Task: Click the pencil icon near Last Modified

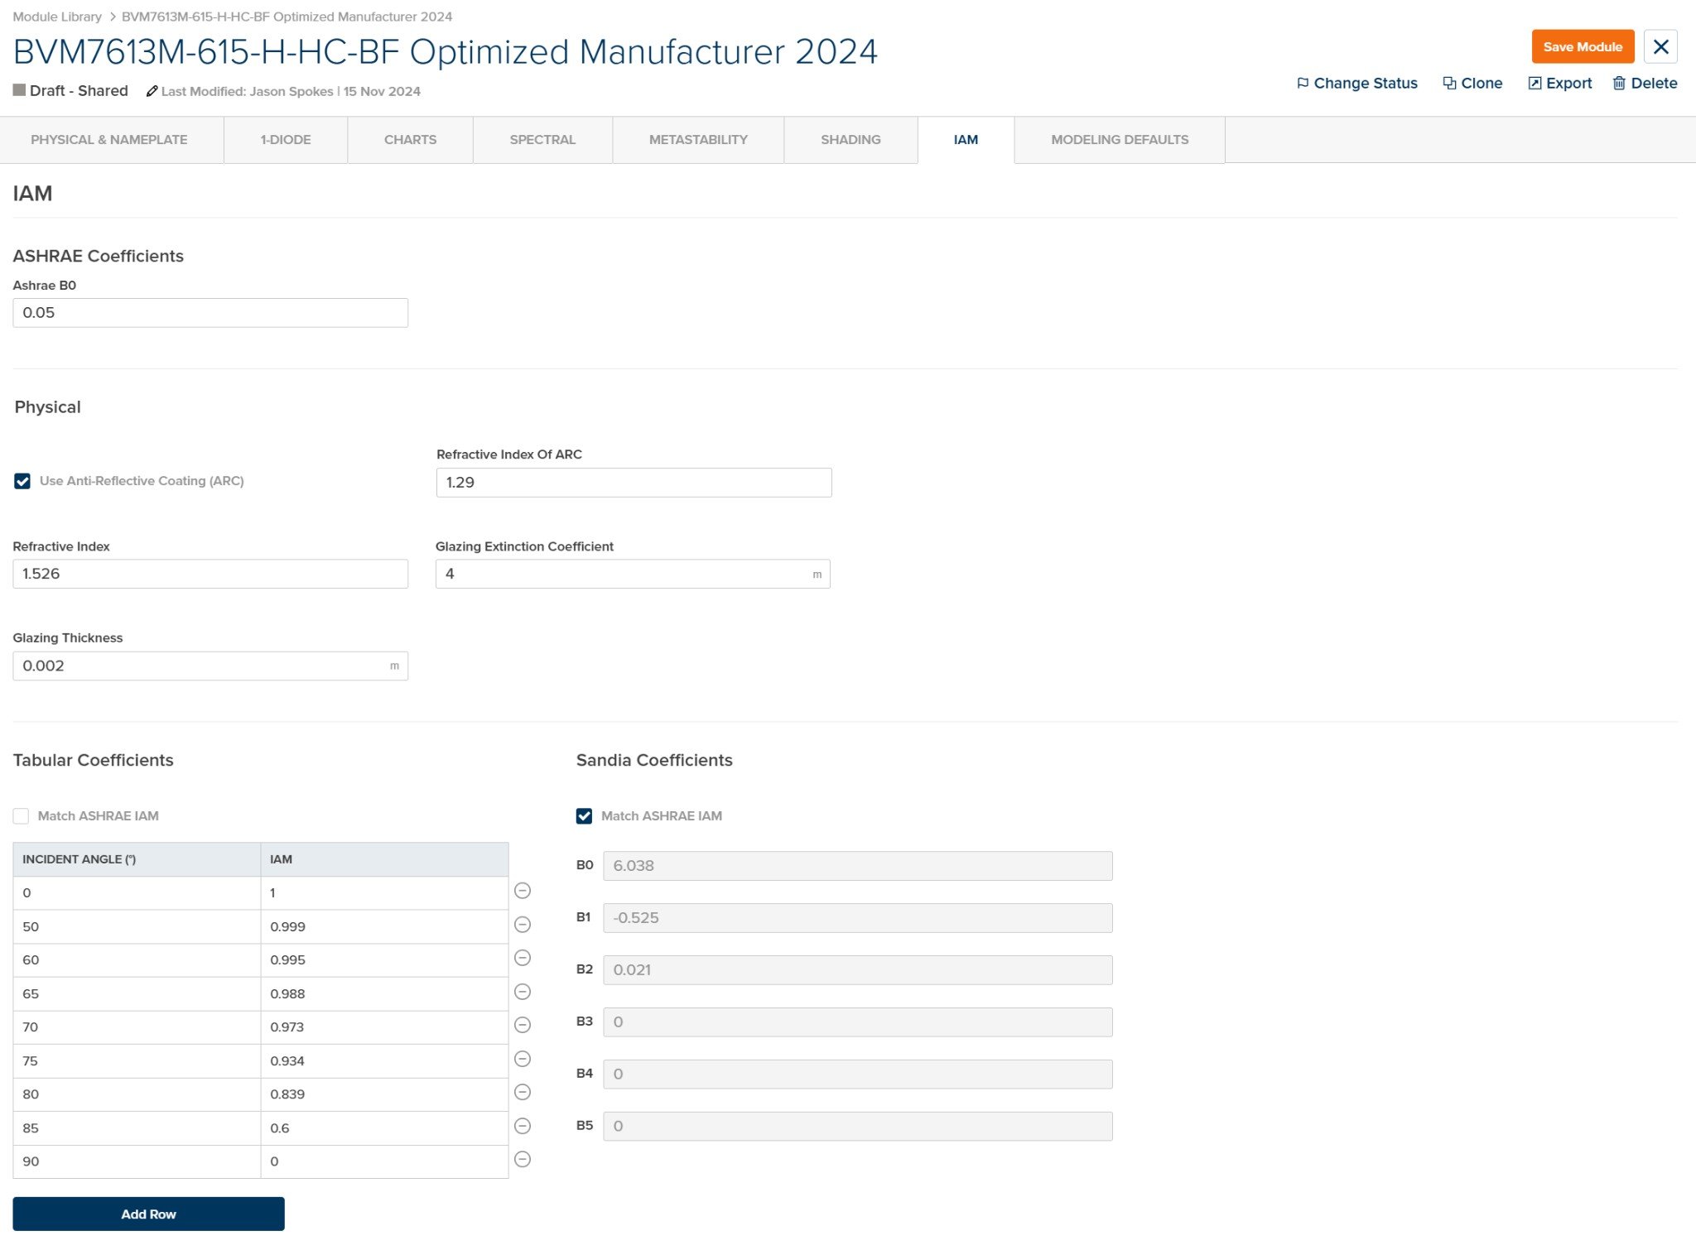Action: (x=152, y=91)
